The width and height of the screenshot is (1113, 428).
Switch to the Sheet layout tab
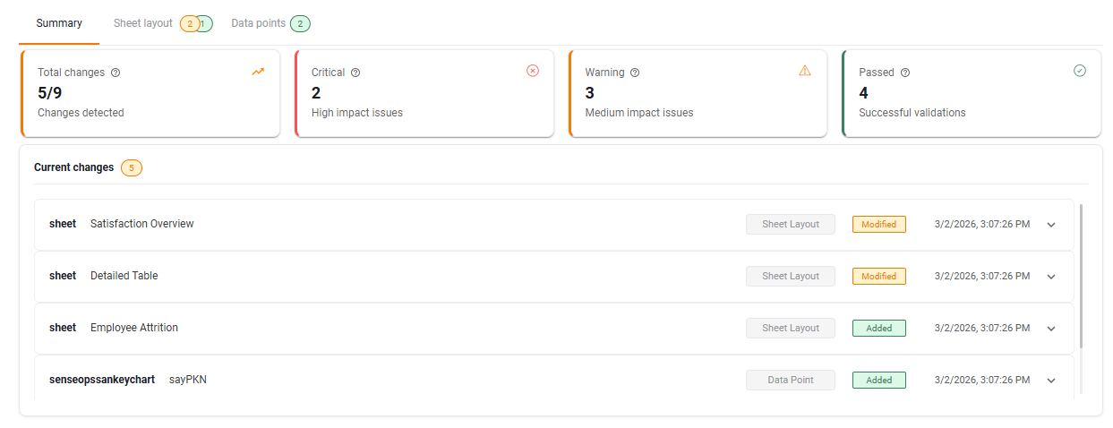coord(143,23)
